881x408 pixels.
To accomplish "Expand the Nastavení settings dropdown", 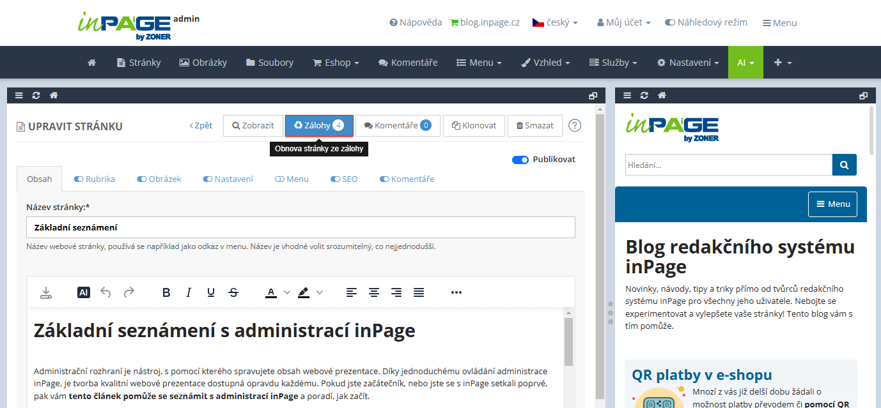I will 688,63.
